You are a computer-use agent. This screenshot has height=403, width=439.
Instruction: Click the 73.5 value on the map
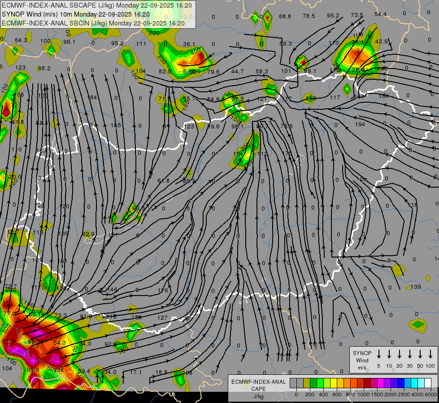click(x=356, y=15)
